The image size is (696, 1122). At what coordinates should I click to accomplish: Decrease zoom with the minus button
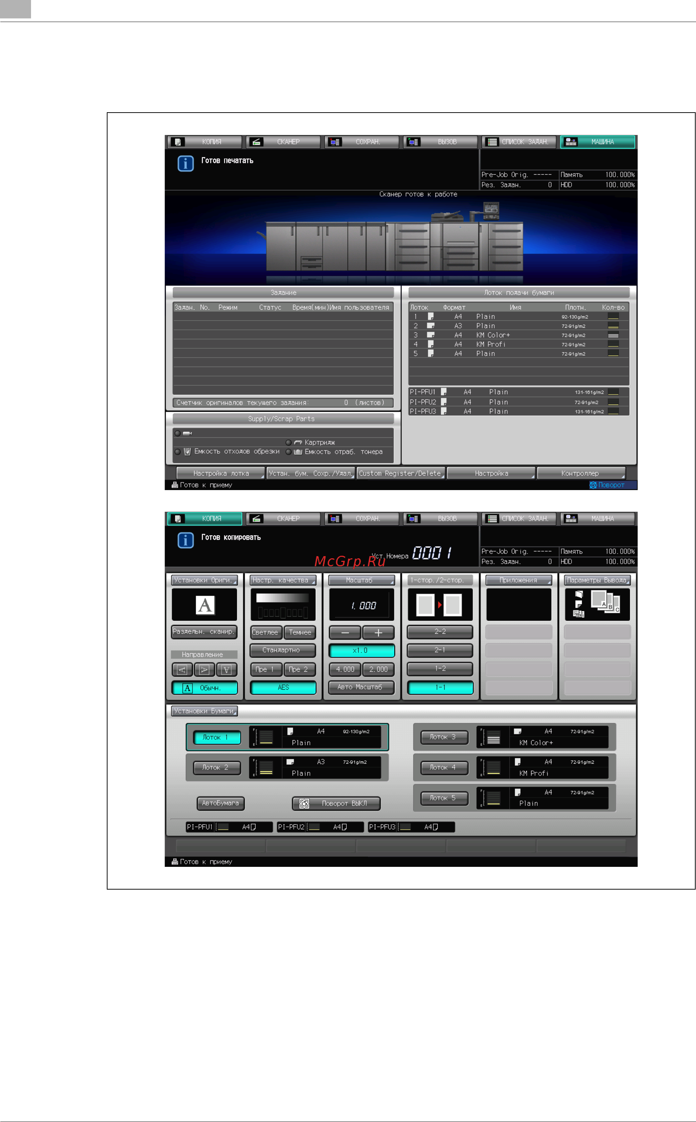[x=345, y=633]
